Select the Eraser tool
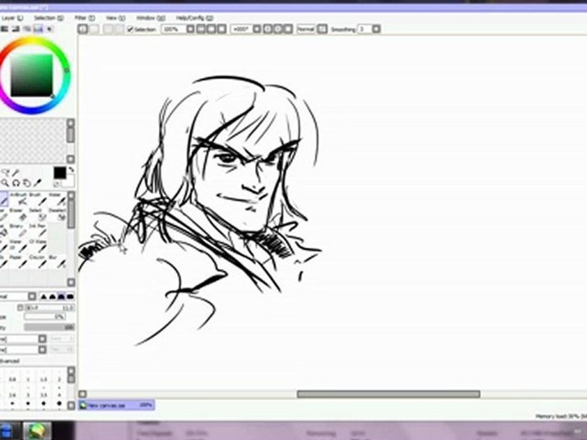This screenshot has width=587, height=440. point(19,215)
